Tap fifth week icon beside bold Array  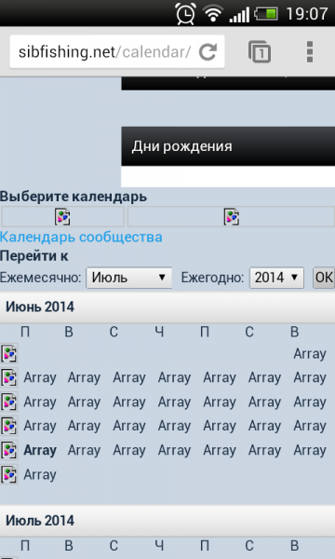pyautogui.click(x=9, y=450)
